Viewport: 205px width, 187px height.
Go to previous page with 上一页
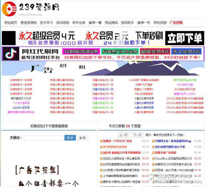click(x=123, y=135)
